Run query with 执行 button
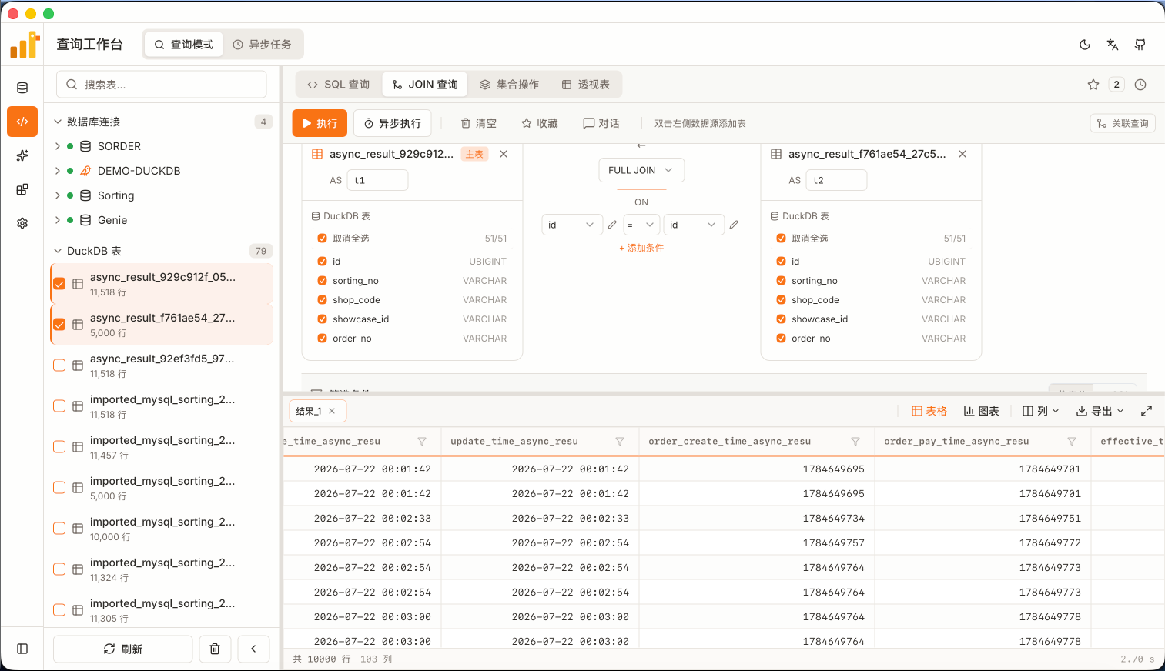Viewport: 1165px width, 671px height. (320, 123)
